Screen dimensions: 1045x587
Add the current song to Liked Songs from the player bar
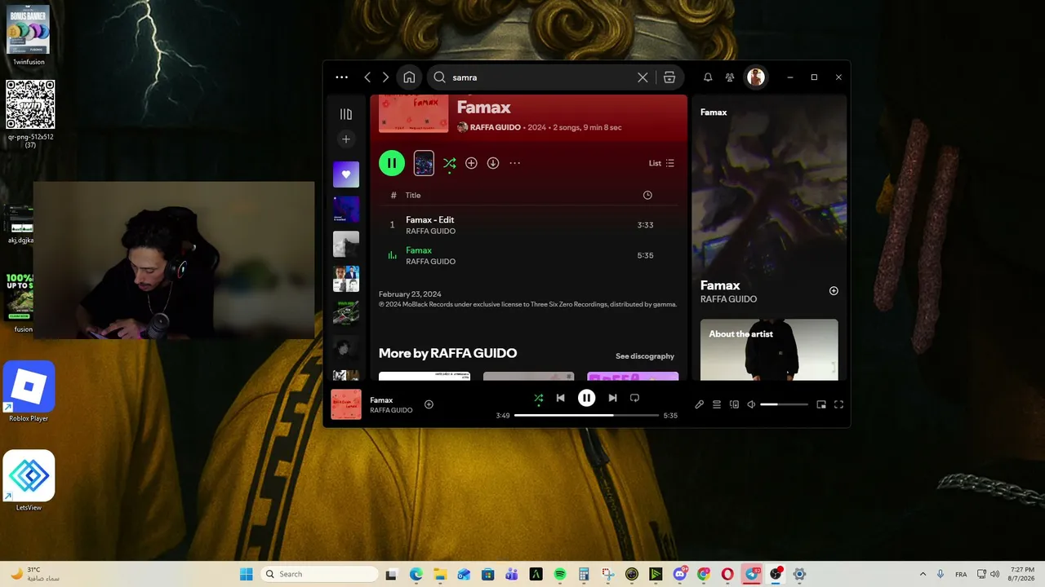[x=429, y=404]
